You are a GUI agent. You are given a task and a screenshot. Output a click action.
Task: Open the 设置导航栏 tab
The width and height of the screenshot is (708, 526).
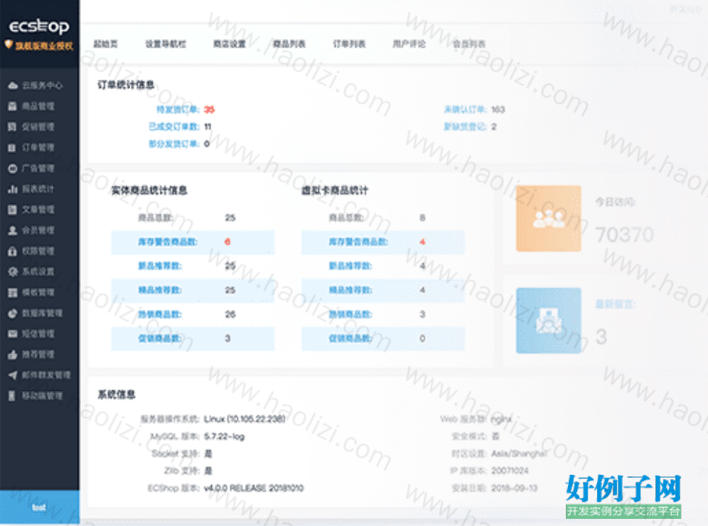pyautogui.click(x=166, y=44)
